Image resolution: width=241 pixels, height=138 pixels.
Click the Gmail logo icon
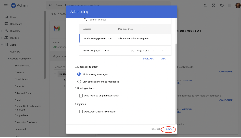(x=57, y=29)
